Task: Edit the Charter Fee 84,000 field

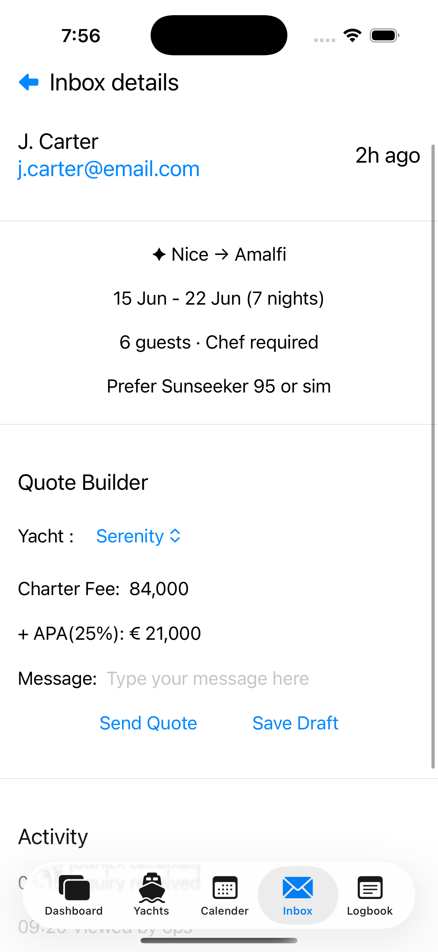Action: [x=159, y=589]
